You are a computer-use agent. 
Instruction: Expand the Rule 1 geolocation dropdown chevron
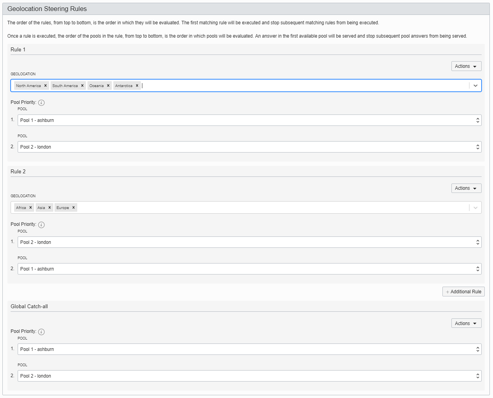coord(475,86)
